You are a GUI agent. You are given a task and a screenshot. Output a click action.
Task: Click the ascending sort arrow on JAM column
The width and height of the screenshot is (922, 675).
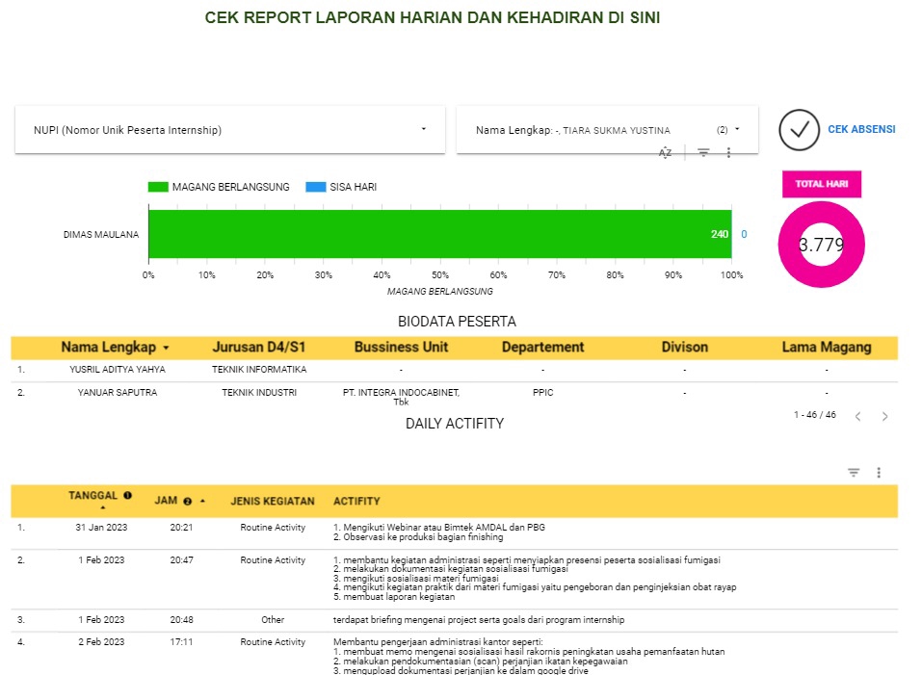tap(202, 500)
